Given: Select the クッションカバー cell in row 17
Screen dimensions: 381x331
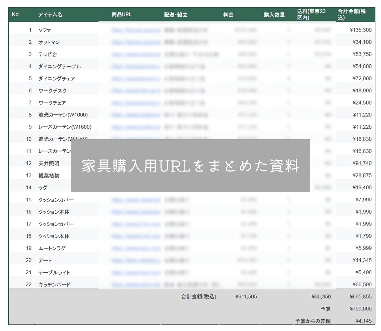Looking at the screenshot, I should coord(56,224).
